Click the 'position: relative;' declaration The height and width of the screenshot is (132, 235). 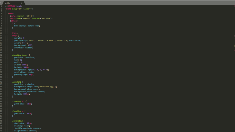coord(25,84)
